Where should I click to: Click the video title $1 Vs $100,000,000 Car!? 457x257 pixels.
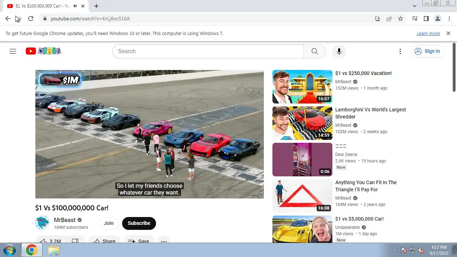(x=72, y=208)
